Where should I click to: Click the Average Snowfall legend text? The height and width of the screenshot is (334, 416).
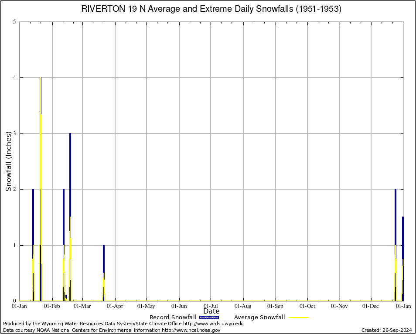[259, 317]
